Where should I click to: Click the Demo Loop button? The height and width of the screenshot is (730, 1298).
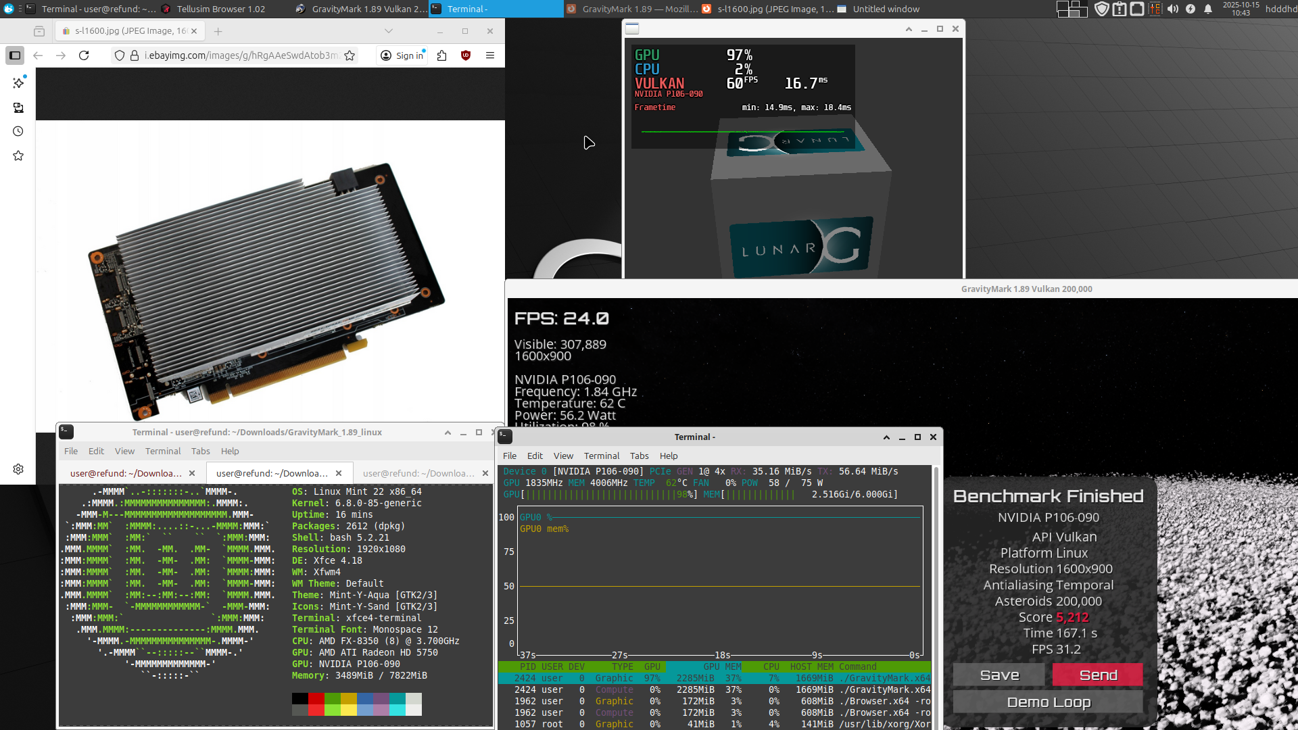coord(1048,702)
